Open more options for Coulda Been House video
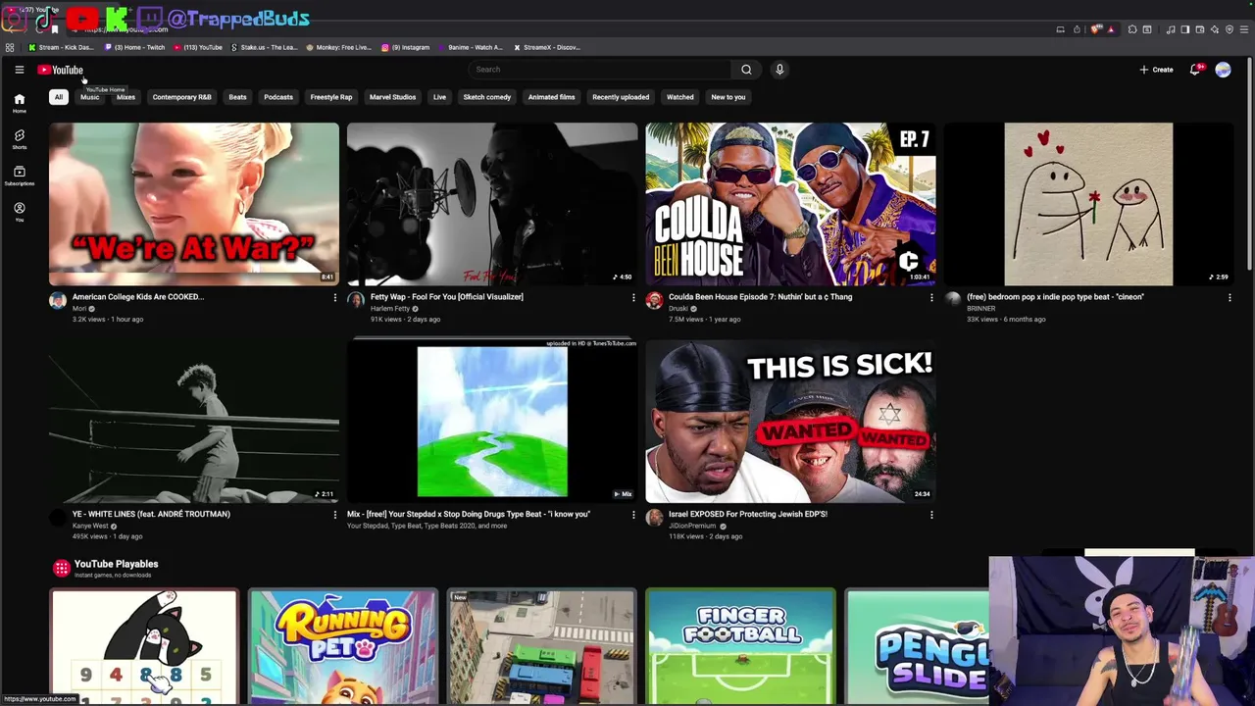The height and width of the screenshot is (706, 1255). click(931, 297)
